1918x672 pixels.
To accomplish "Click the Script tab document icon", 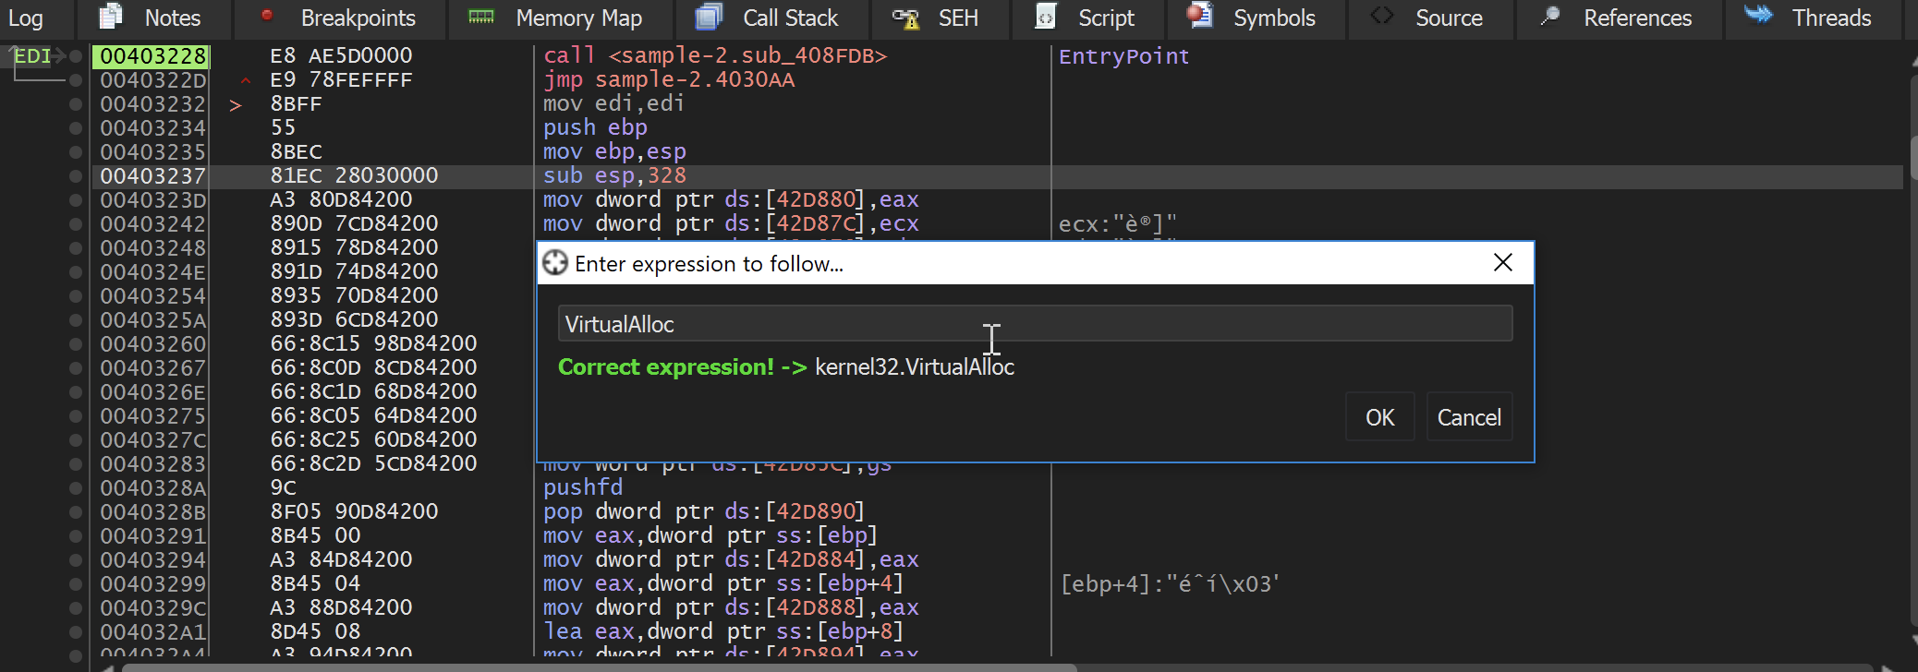I will (x=1046, y=16).
